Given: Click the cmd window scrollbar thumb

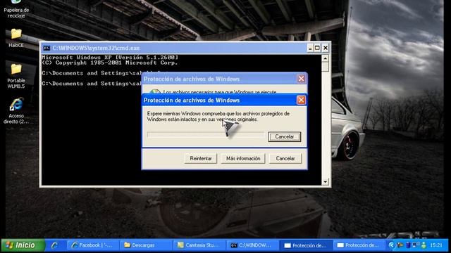Looking at the screenshot, I should (325, 67).
